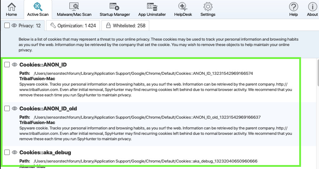The image size is (319, 169).
Task: Check the Cookies::ANON_ID checkbox
Action: click(x=7, y=64)
